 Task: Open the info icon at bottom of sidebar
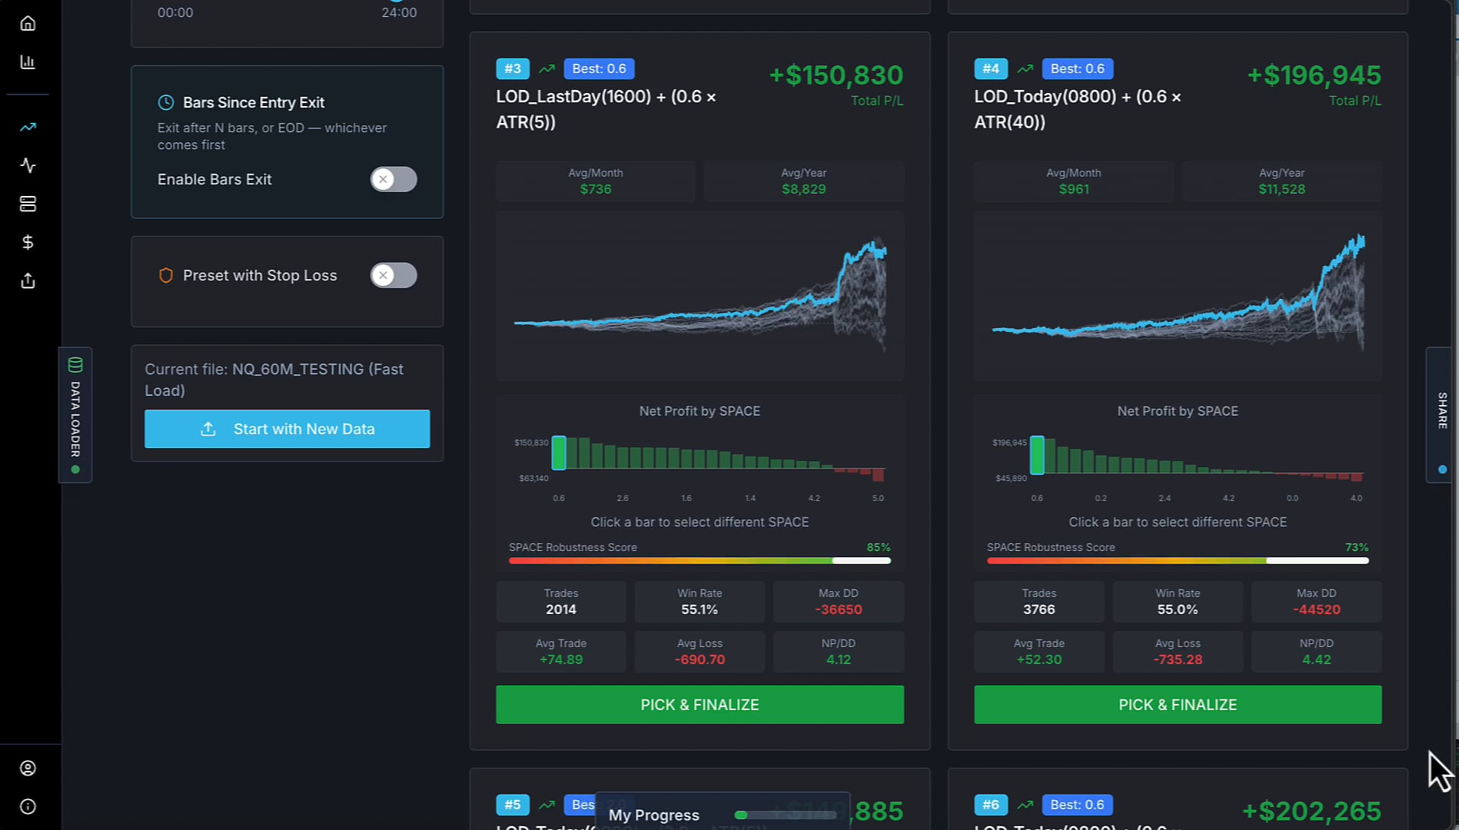tap(28, 806)
